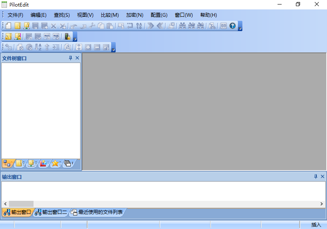The height and width of the screenshot is (229, 327).
Task: Select the FTP folder tab in file tree panel
Action: [31, 164]
